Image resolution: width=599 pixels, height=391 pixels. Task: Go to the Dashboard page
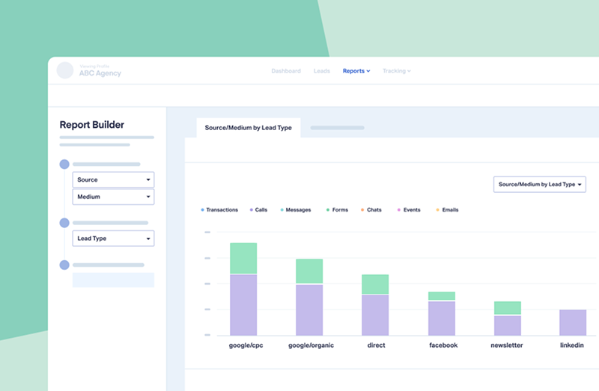286,71
